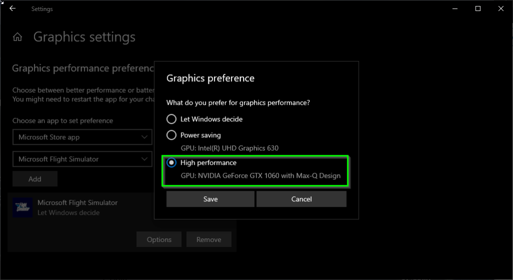Click 'Choose an app to set preference' label
The height and width of the screenshot is (280, 513).
click(63, 121)
